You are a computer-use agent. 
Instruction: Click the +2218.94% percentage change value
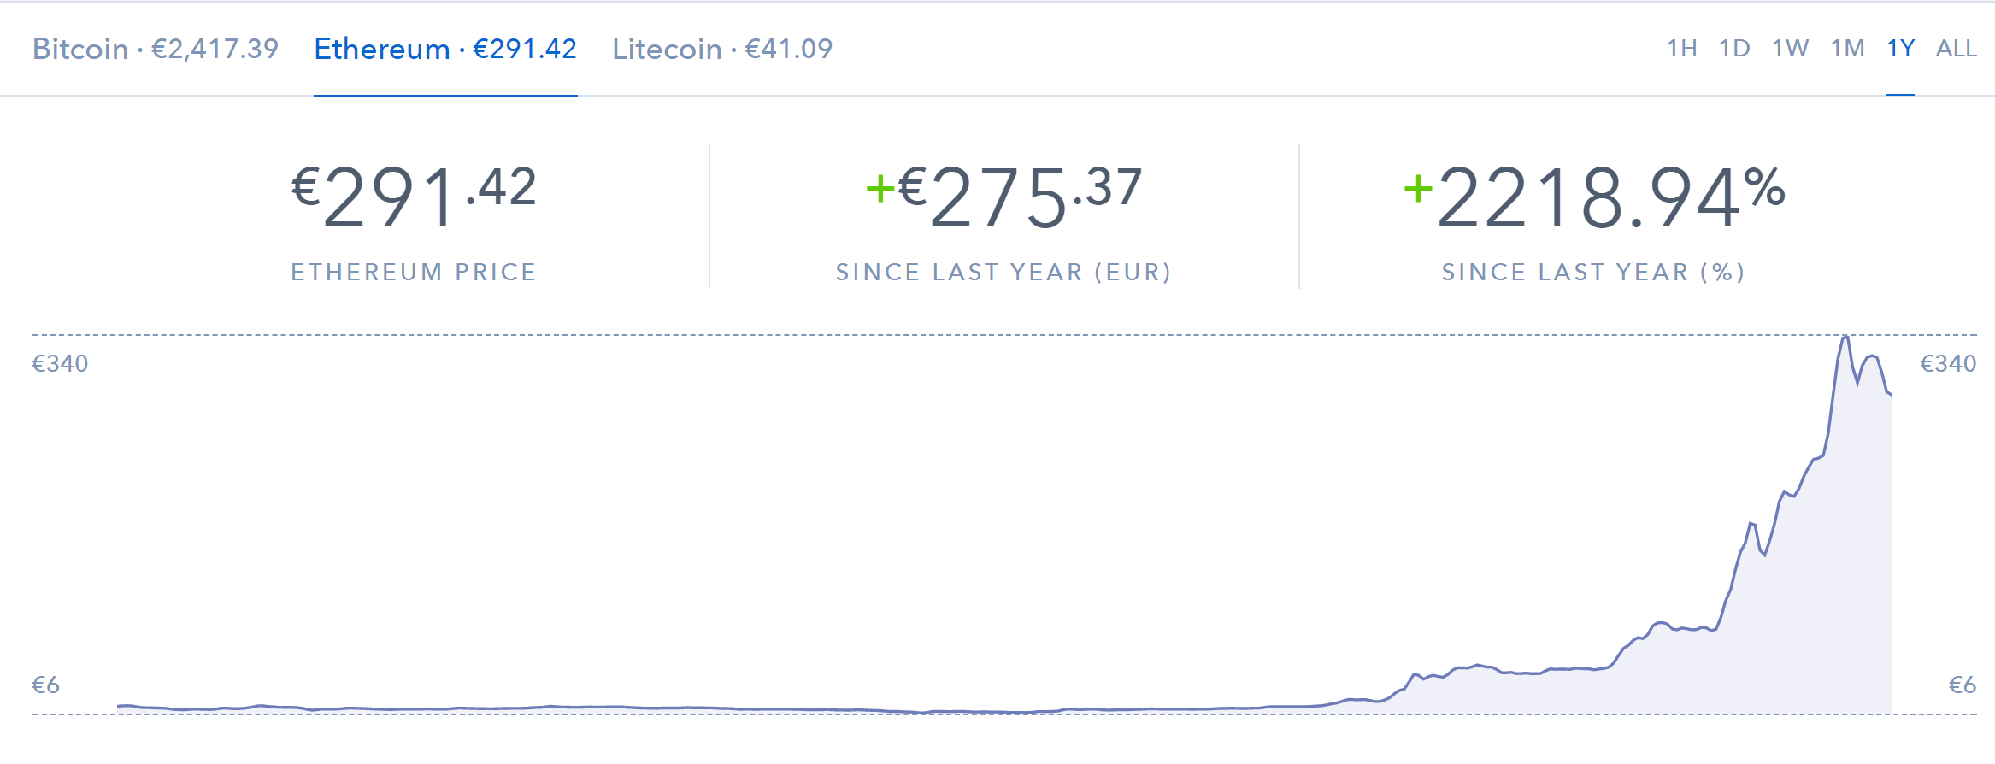1595,197
